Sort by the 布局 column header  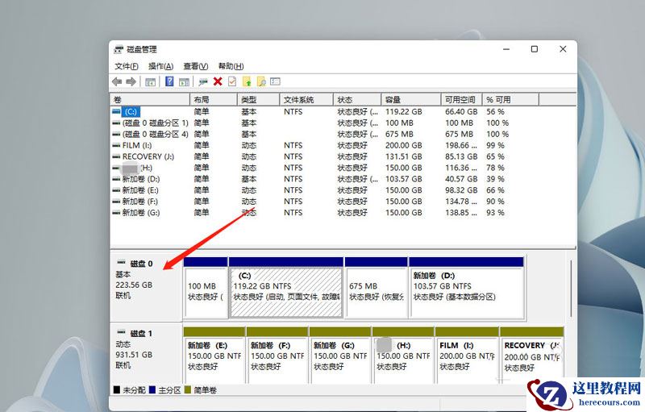coord(213,99)
